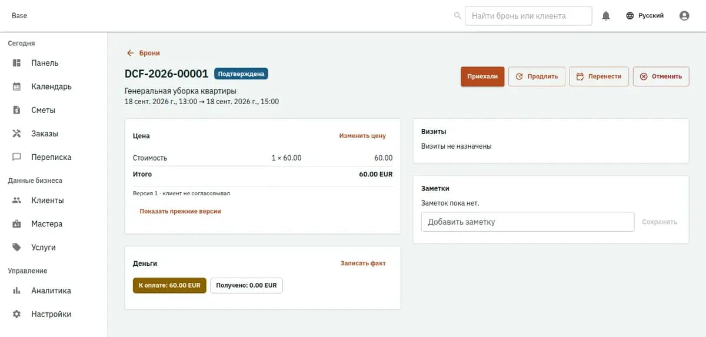
Task: Click Визиты не назначены text
Action: pyautogui.click(x=456, y=146)
